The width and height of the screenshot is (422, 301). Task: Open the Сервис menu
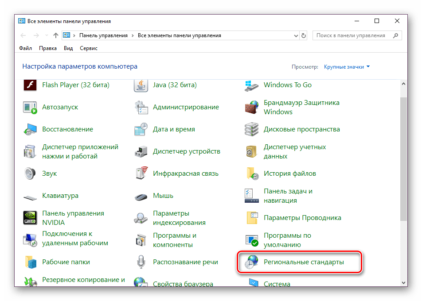pyautogui.click(x=89, y=48)
